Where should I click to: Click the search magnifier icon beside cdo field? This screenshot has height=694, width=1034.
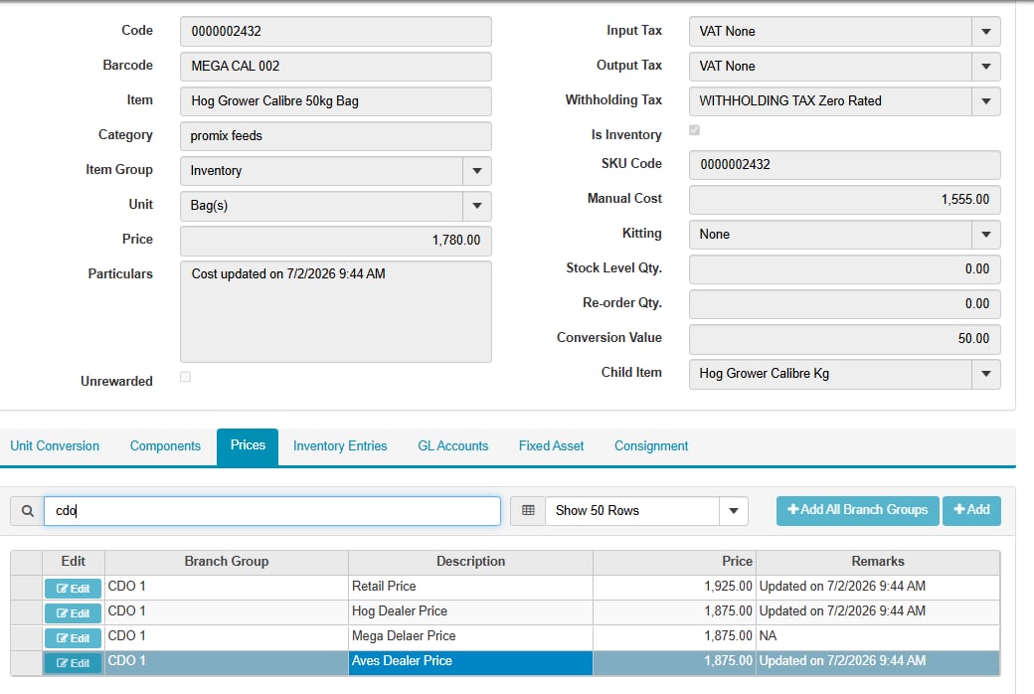[27, 511]
